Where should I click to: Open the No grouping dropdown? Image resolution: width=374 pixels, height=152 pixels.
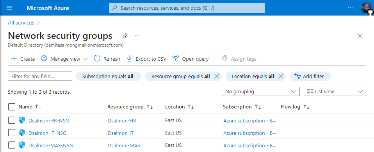pos(261,91)
